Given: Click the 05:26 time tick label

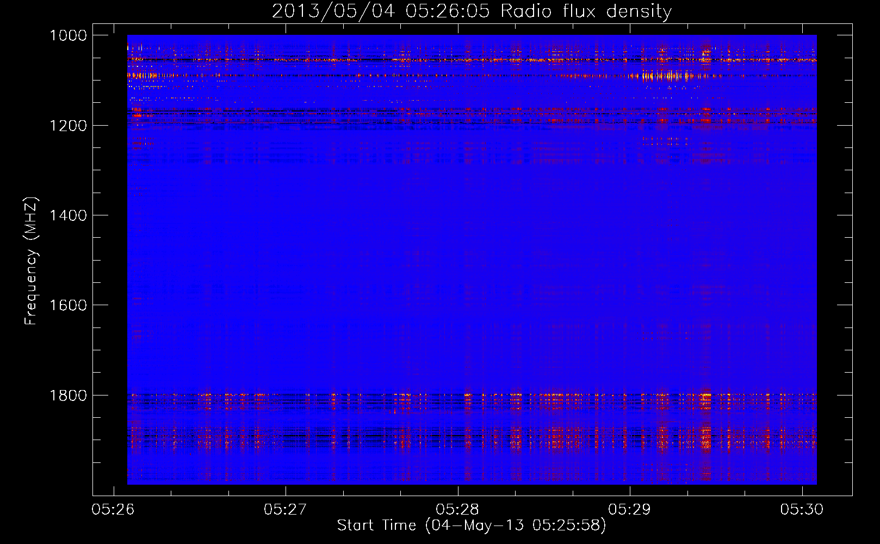Looking at the screenshot, I should pyautogui.click(x=113, y=509).
